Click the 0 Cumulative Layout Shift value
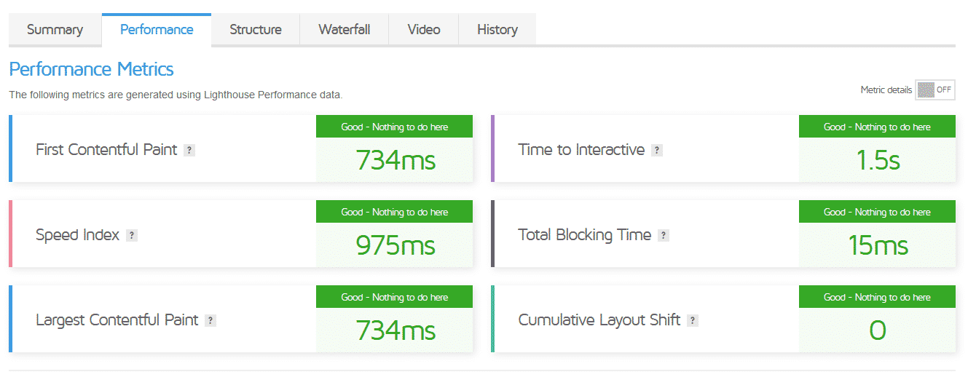968x377 pixels. click(x=878, y=330)
